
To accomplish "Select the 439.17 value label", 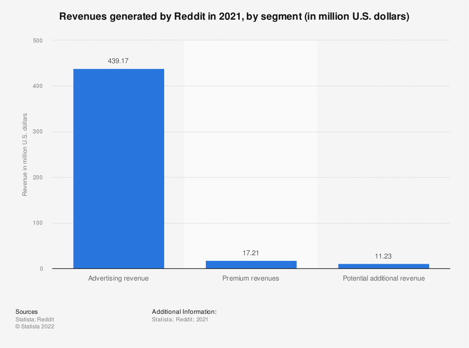I will point(119,61).
